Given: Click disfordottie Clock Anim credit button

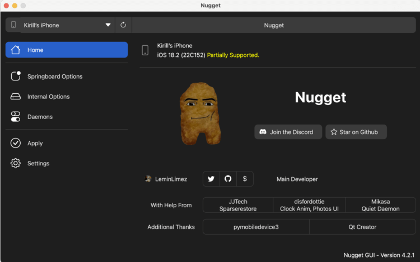Looking at the screenshot, I should click(x=309, y=205).
